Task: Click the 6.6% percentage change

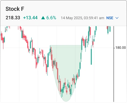Action: tap(51, 18)
